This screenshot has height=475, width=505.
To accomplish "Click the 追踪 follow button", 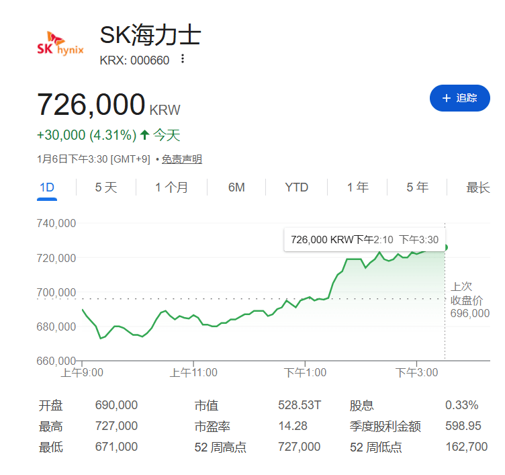I will coord(460,98).
